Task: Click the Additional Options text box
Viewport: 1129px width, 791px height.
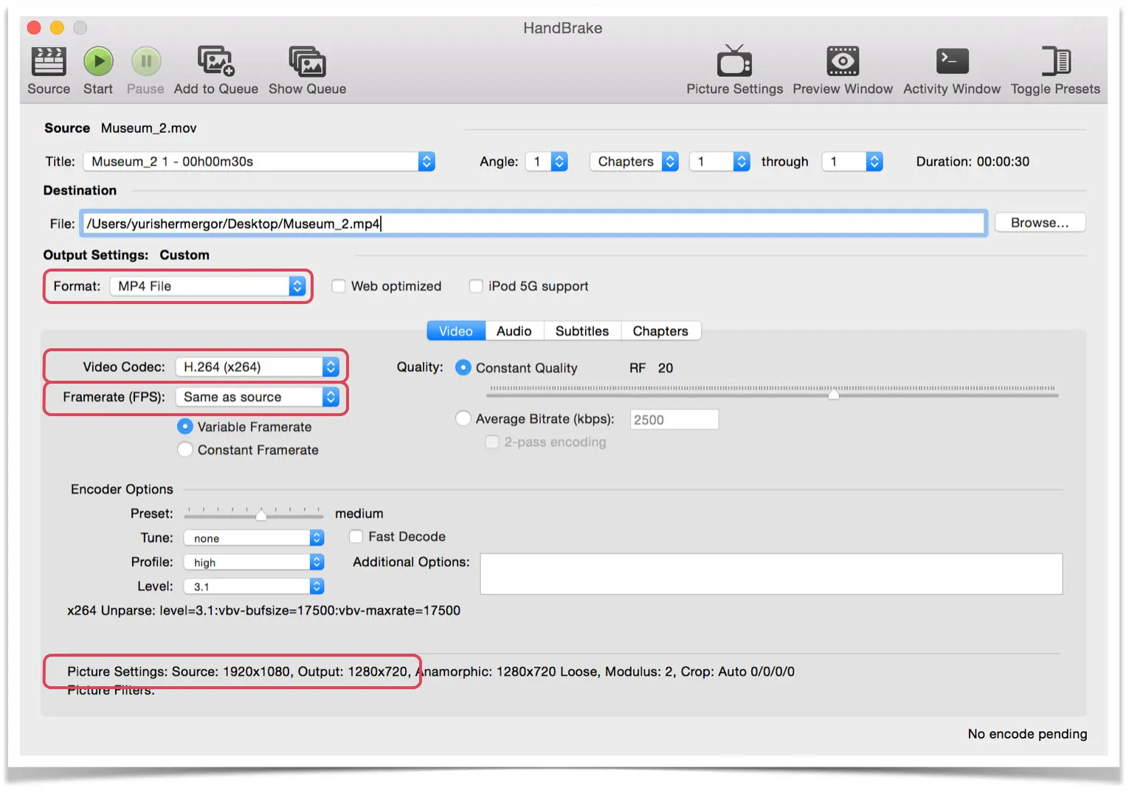Action: 771,574
